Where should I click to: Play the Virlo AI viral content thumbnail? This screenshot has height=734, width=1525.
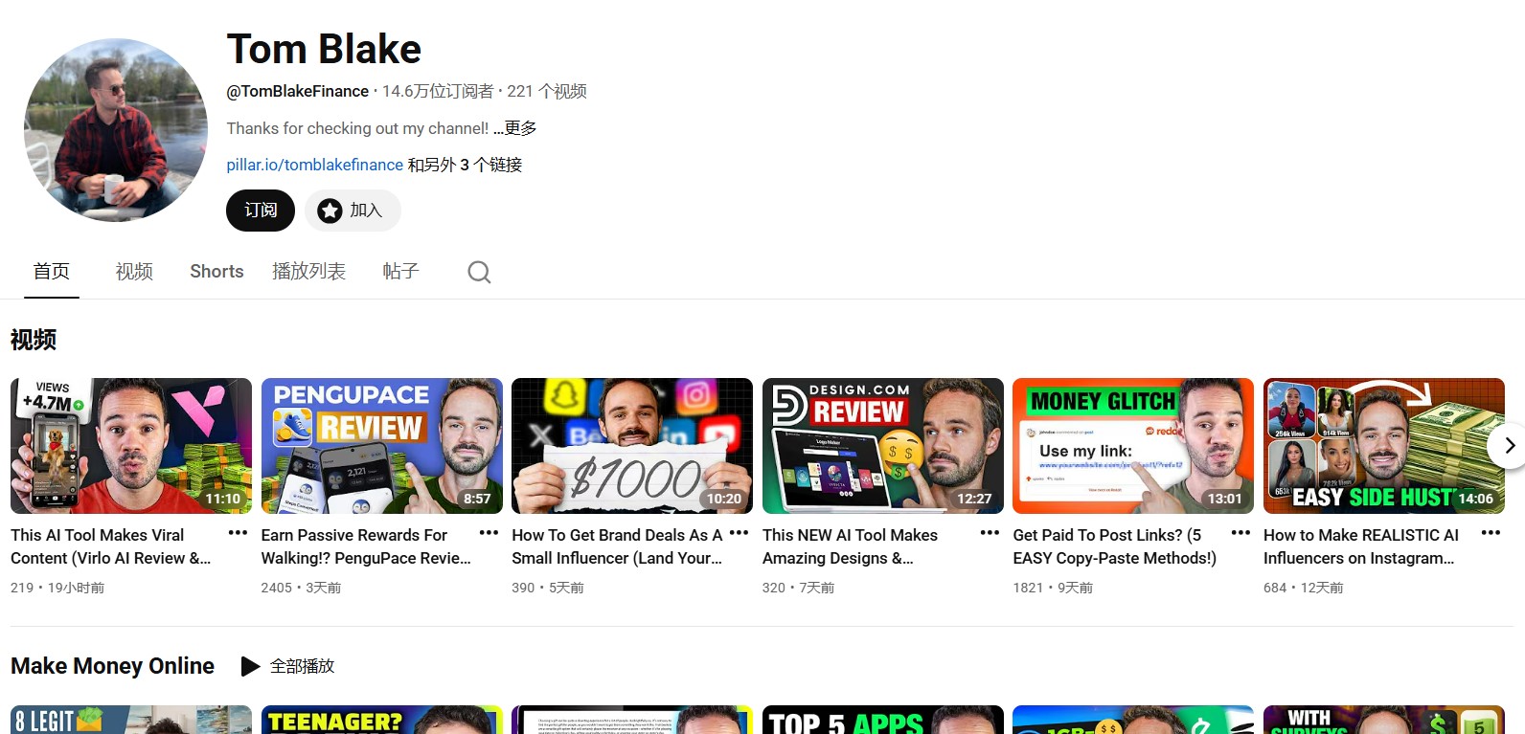[131, 446]
